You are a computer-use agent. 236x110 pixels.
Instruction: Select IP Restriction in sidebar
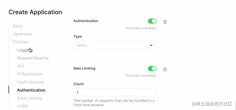(30, 74)
